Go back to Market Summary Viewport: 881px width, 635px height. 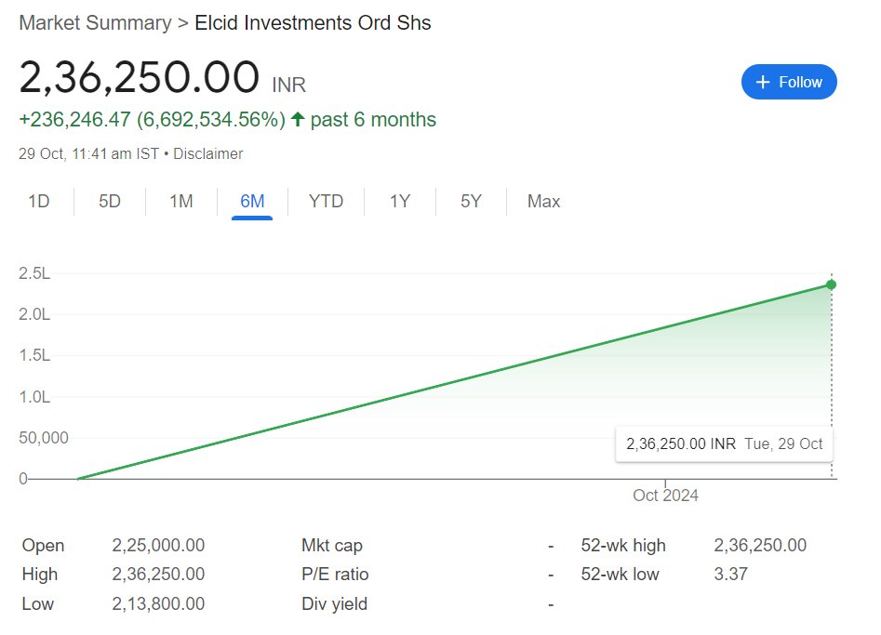[x=93, y=22]
